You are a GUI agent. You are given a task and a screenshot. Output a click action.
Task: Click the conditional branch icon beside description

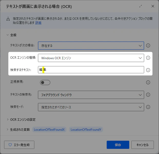click(x=8, y=19)
